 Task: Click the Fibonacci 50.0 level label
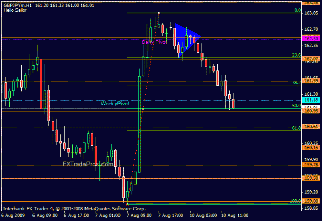(x=296, y=106)
